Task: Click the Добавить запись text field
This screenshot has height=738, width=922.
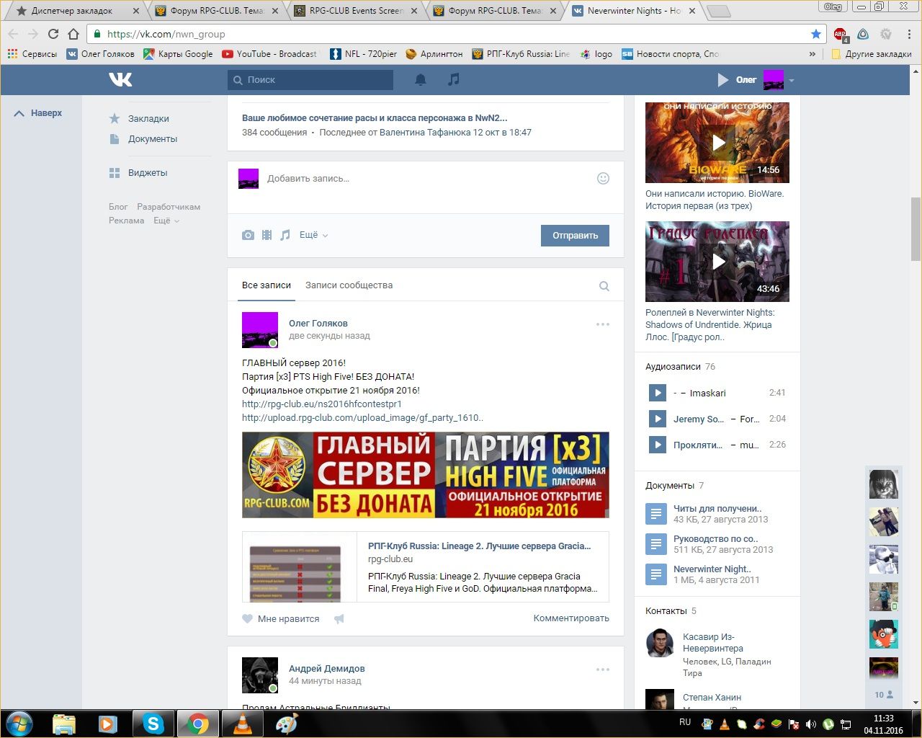Action: coord(425,178)
